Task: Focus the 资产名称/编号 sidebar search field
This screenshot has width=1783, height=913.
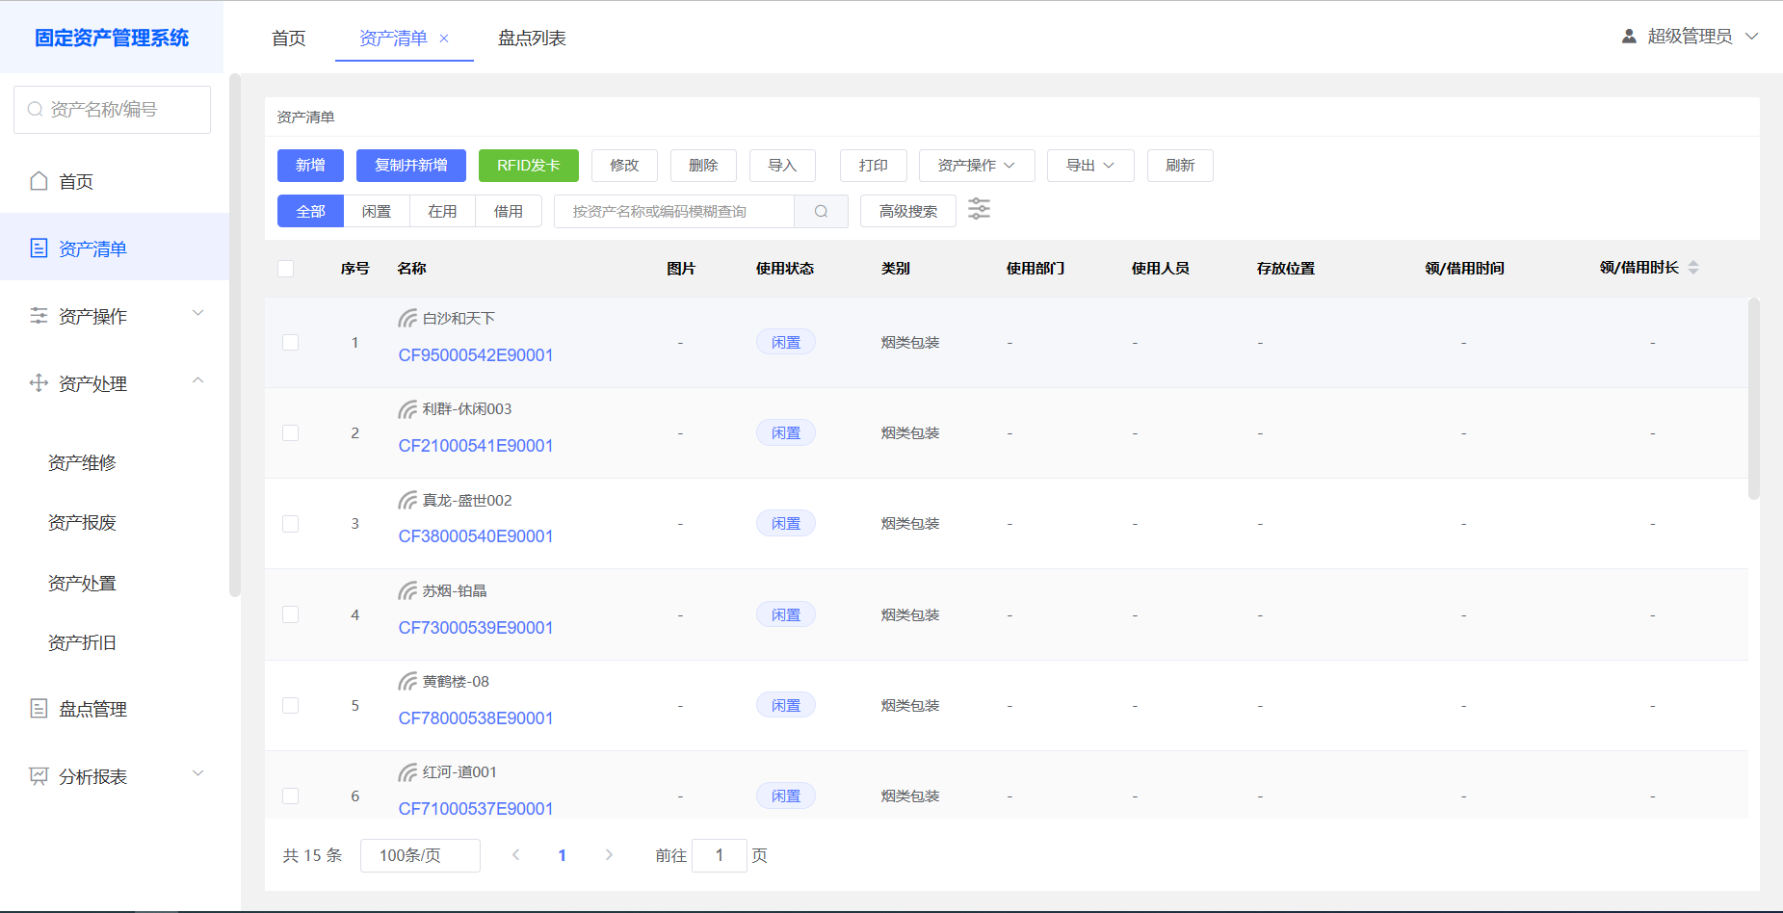Action: coord(112,110)
